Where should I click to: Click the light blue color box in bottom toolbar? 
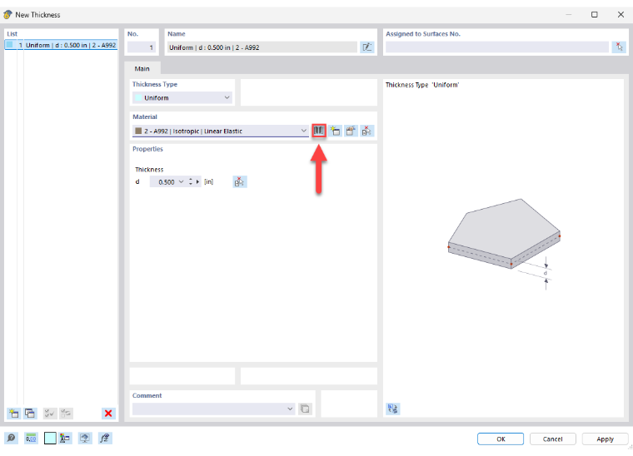point(50,439)
